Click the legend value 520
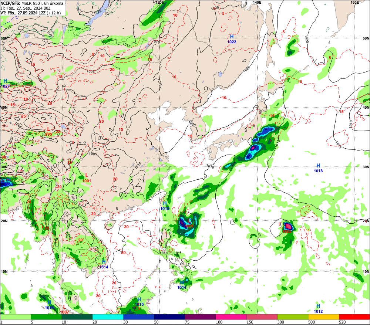 (x=343, y=322)
